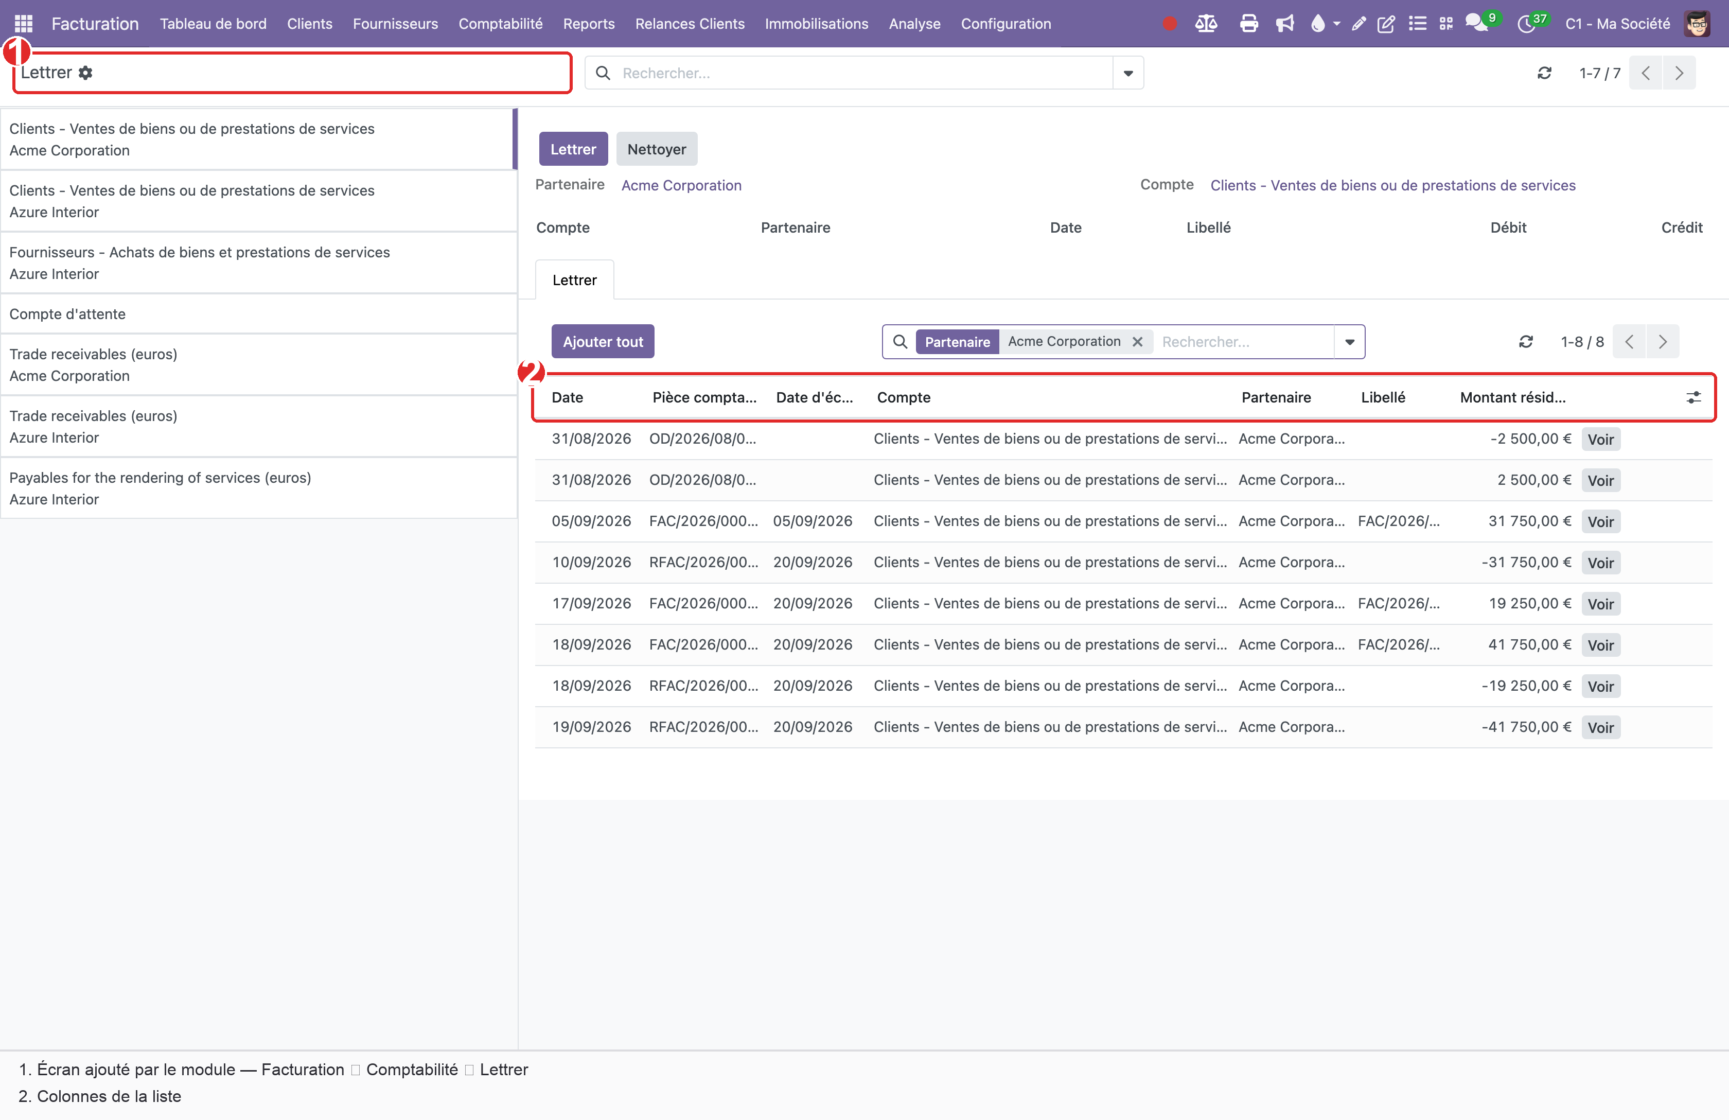Click Voir on the -41 750,00 € row
1729x1120 pixels.
pyautogui.click(x=1600, y=727)
